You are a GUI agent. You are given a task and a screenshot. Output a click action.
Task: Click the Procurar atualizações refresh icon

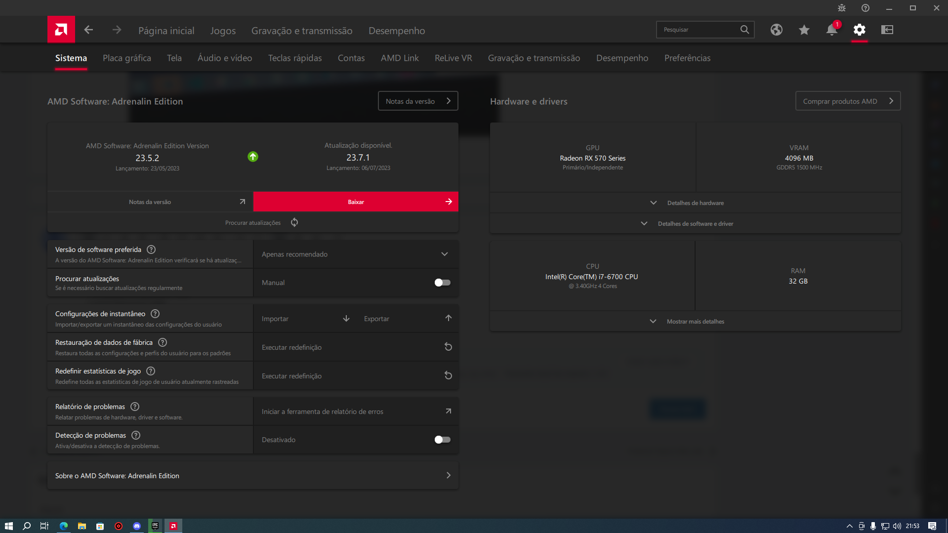294,222
